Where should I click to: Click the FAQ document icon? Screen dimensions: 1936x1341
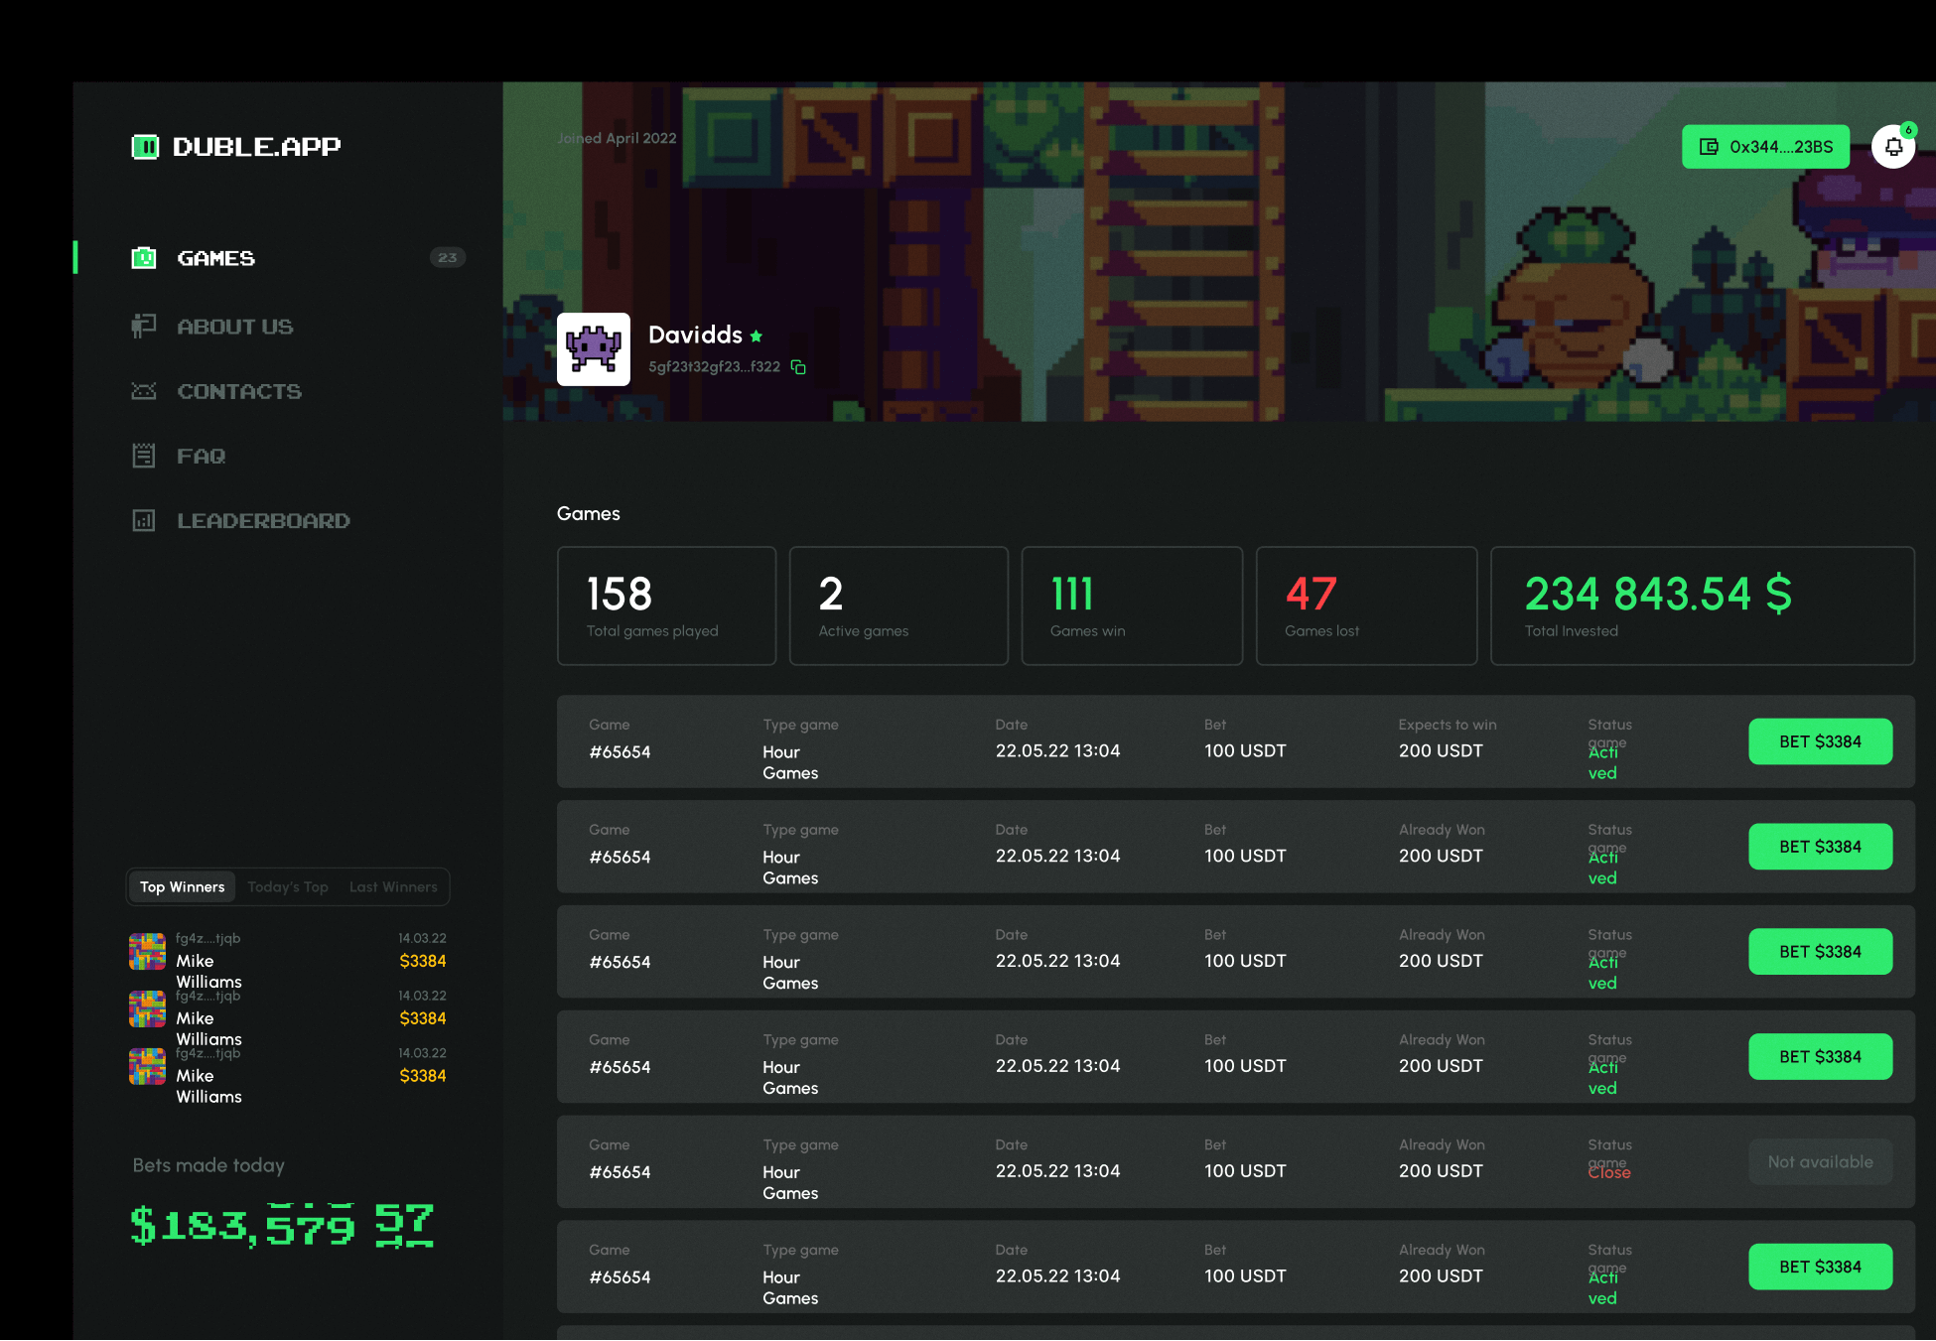pos(144,456)
